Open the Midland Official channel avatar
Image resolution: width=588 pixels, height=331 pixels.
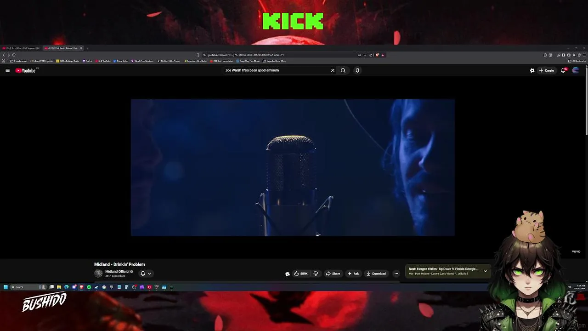(98, 273)
